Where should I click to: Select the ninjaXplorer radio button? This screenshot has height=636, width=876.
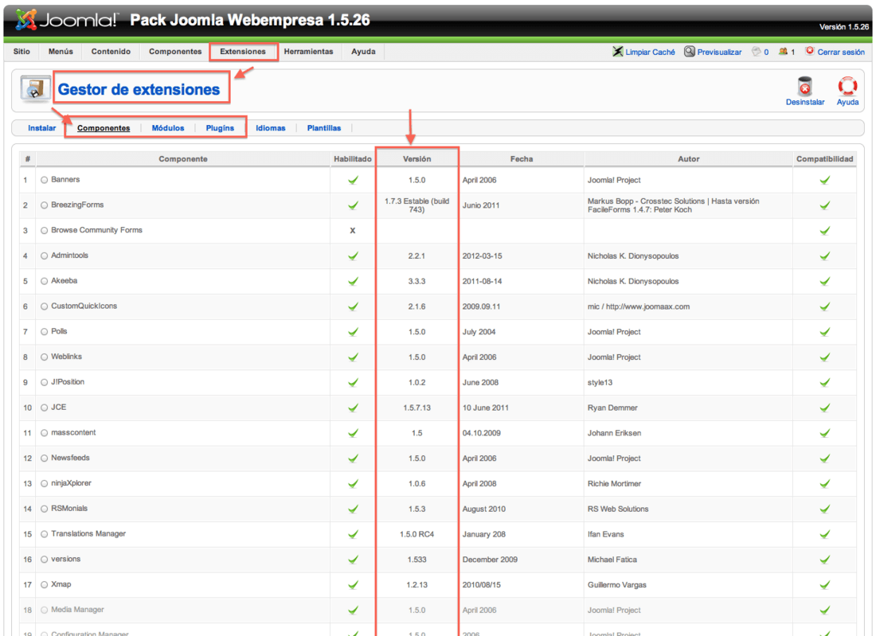point(44,483)
